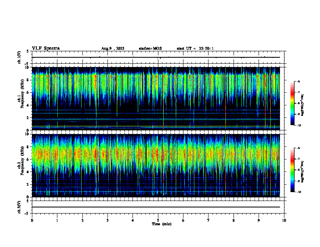Click the "-10" label on ch.1 colorbar
Image resolution: width=320 pixels, height=247 pixels.
pyautogui.click(x=299, y=126)
